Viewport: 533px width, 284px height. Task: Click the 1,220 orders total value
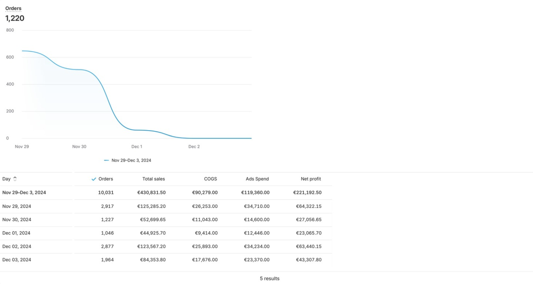(x=15, y=18)
